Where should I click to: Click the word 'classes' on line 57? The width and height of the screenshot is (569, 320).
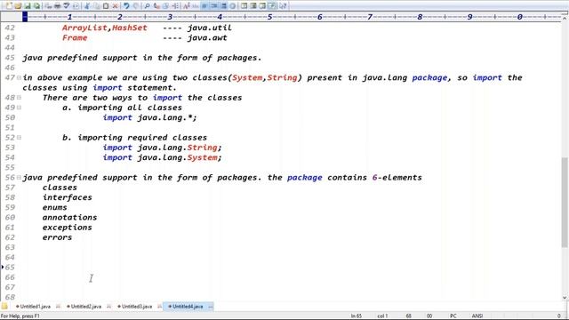60,188
